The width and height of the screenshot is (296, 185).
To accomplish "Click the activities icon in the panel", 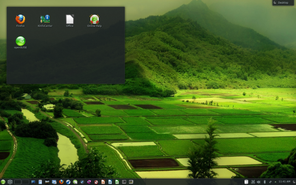I will (10, 182).
